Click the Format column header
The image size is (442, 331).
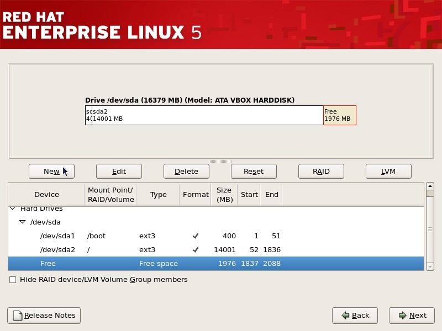[x=196, y=195]
